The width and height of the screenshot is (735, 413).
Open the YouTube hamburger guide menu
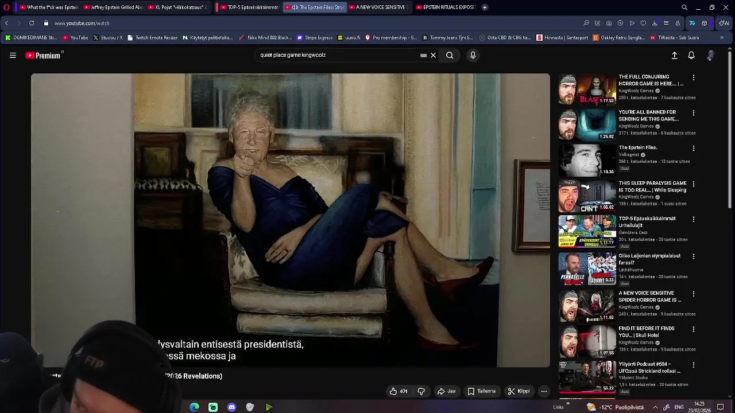click(x=13, y=55)
